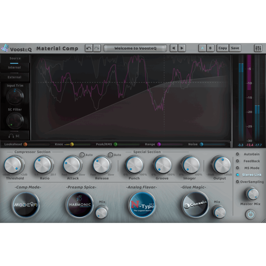The image size is (266, 266).
Task: Click the Source label
Action: tap(15, 59)
